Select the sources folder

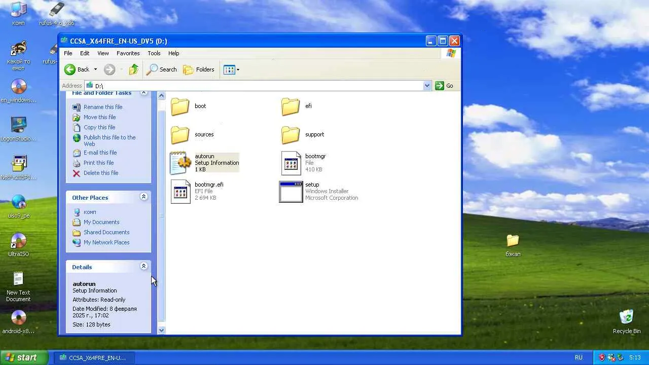[x=192, y=135]
